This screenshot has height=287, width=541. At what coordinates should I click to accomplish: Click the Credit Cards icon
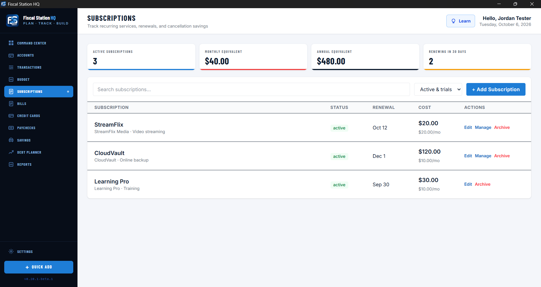click(x=11, y=116)
